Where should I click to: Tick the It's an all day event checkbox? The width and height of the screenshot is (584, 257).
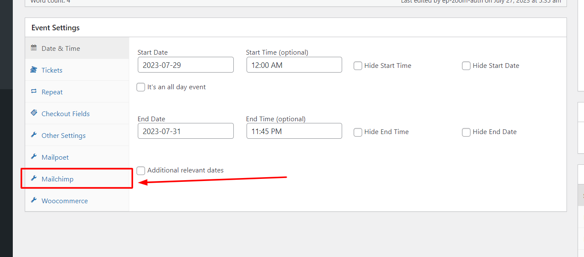141,87
